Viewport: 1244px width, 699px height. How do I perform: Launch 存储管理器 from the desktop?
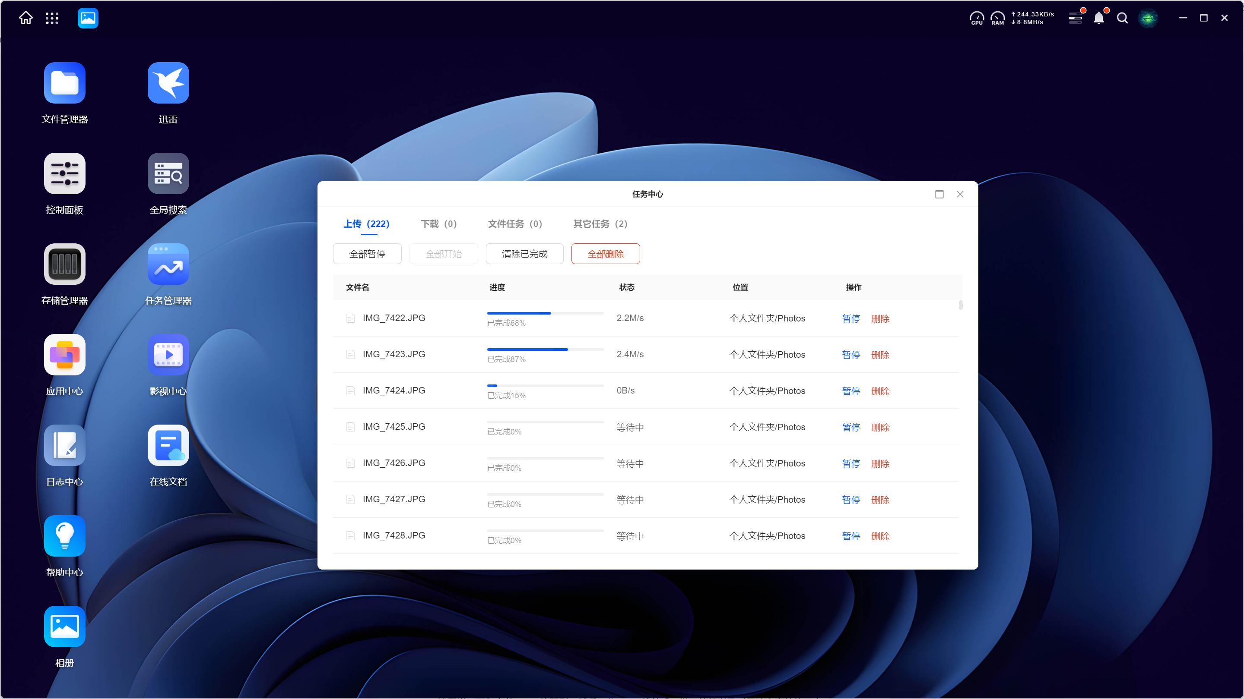click(65, 264)
